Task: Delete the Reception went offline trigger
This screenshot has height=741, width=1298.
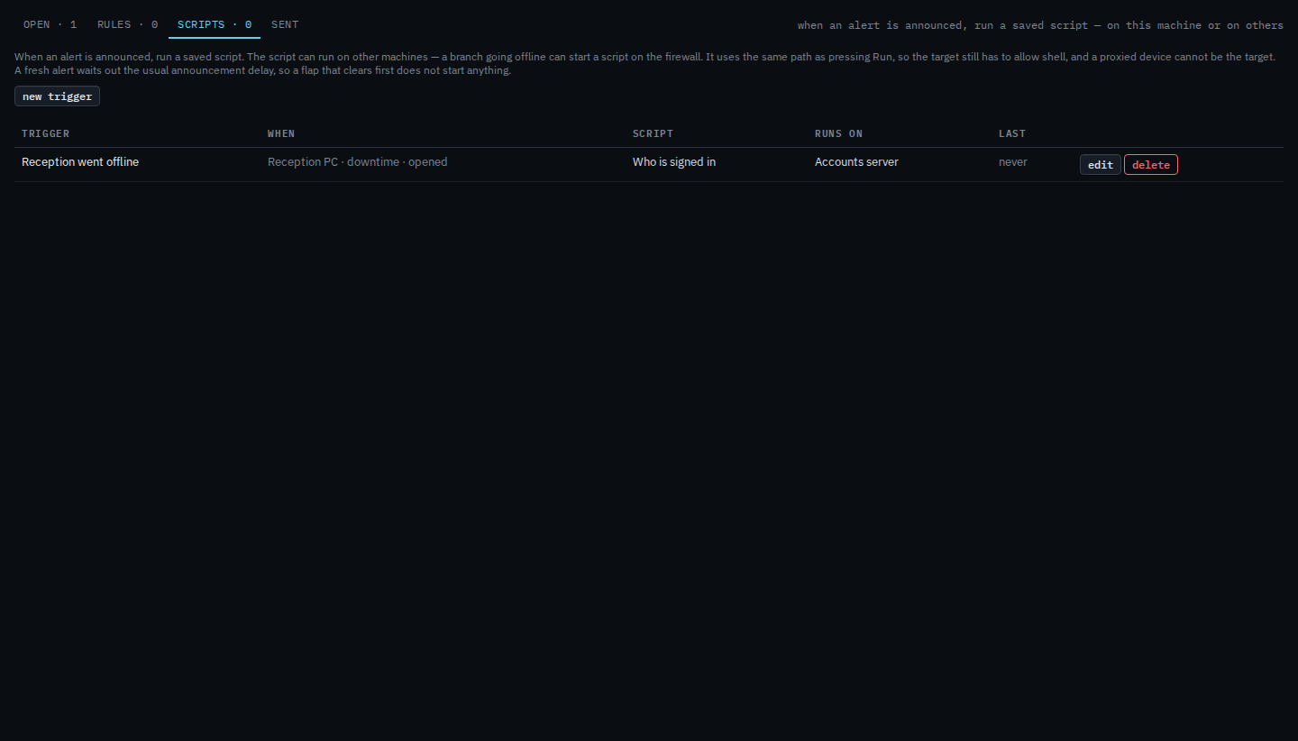Action: pyautogui.click(x=1151, y=165)
